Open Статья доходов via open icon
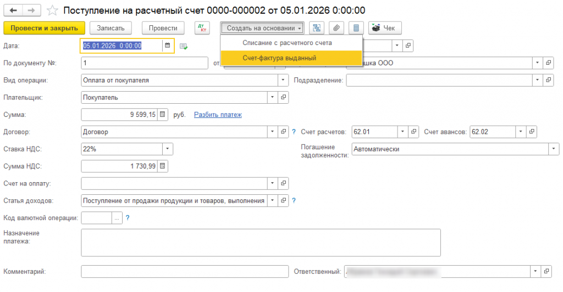This screenshot has height=292, width=563. point(283,201)
